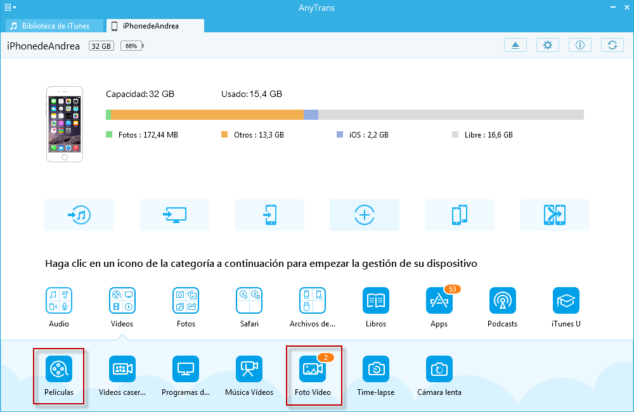Click the content to iTunes shortcut
The image size is (634, 412).
[x=79, y=215]
